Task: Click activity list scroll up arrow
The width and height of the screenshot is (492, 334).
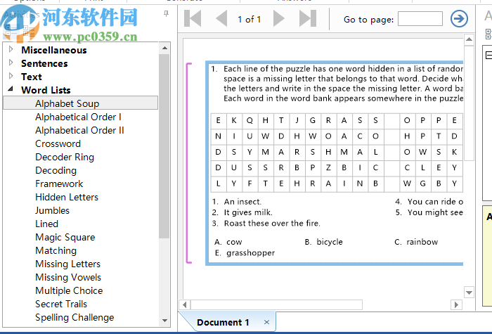Action: pyautogui.click(x=164, y=48)
